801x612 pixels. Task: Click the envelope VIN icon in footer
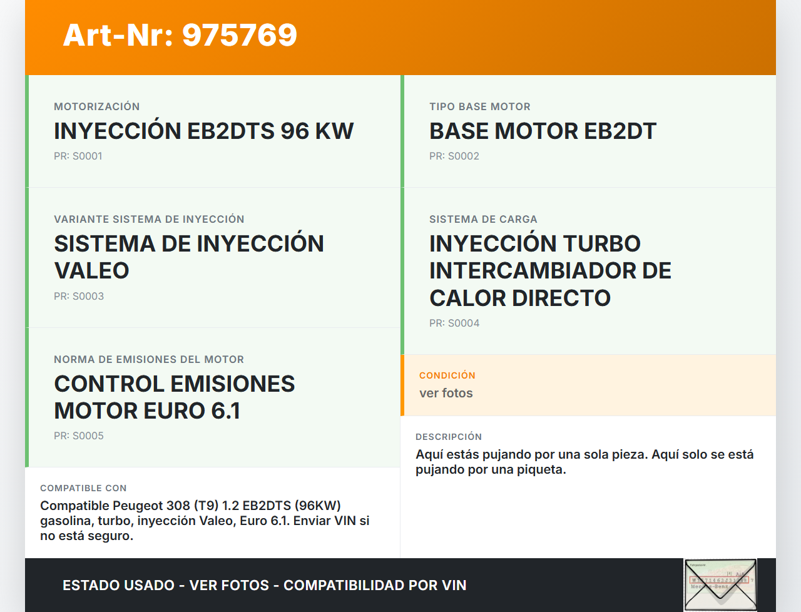click(720, 585)
